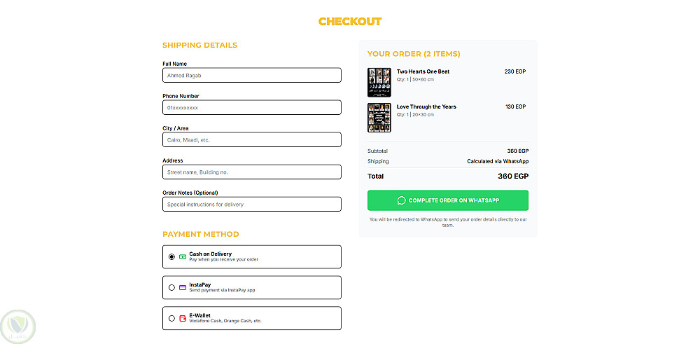Choose the InstaPay radio button
This screenshot has width=700, height=344.
click(171, 287)
